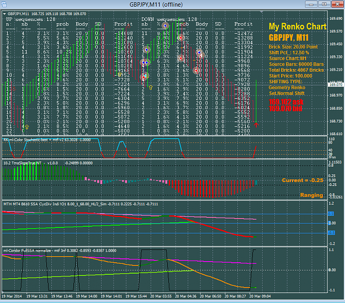Select the 'GBPJPY, M11' orange label
345x303 pixels.
pos(289,38)
